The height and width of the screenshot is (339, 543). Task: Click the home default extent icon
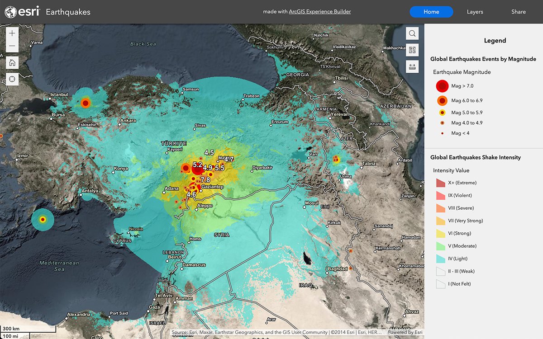tap(12, 62)
